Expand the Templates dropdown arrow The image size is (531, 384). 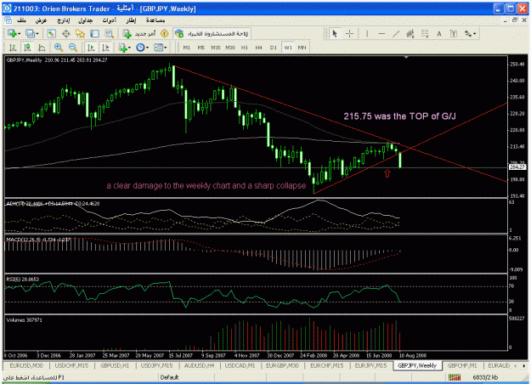pyautogui.click(x=166, y=48)
